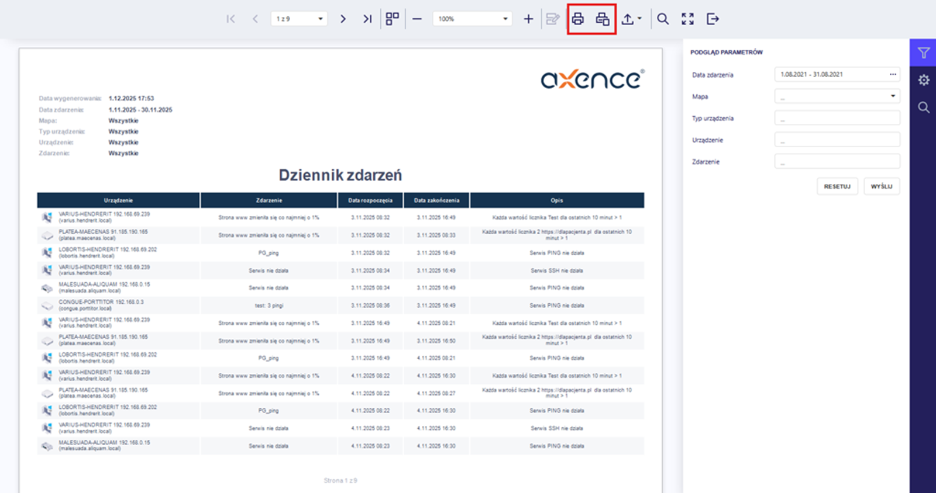The width and height of the screenshot is (936, 493).
Task: Click the Typ urządzenia input field
Action: [x=837, y=119]
